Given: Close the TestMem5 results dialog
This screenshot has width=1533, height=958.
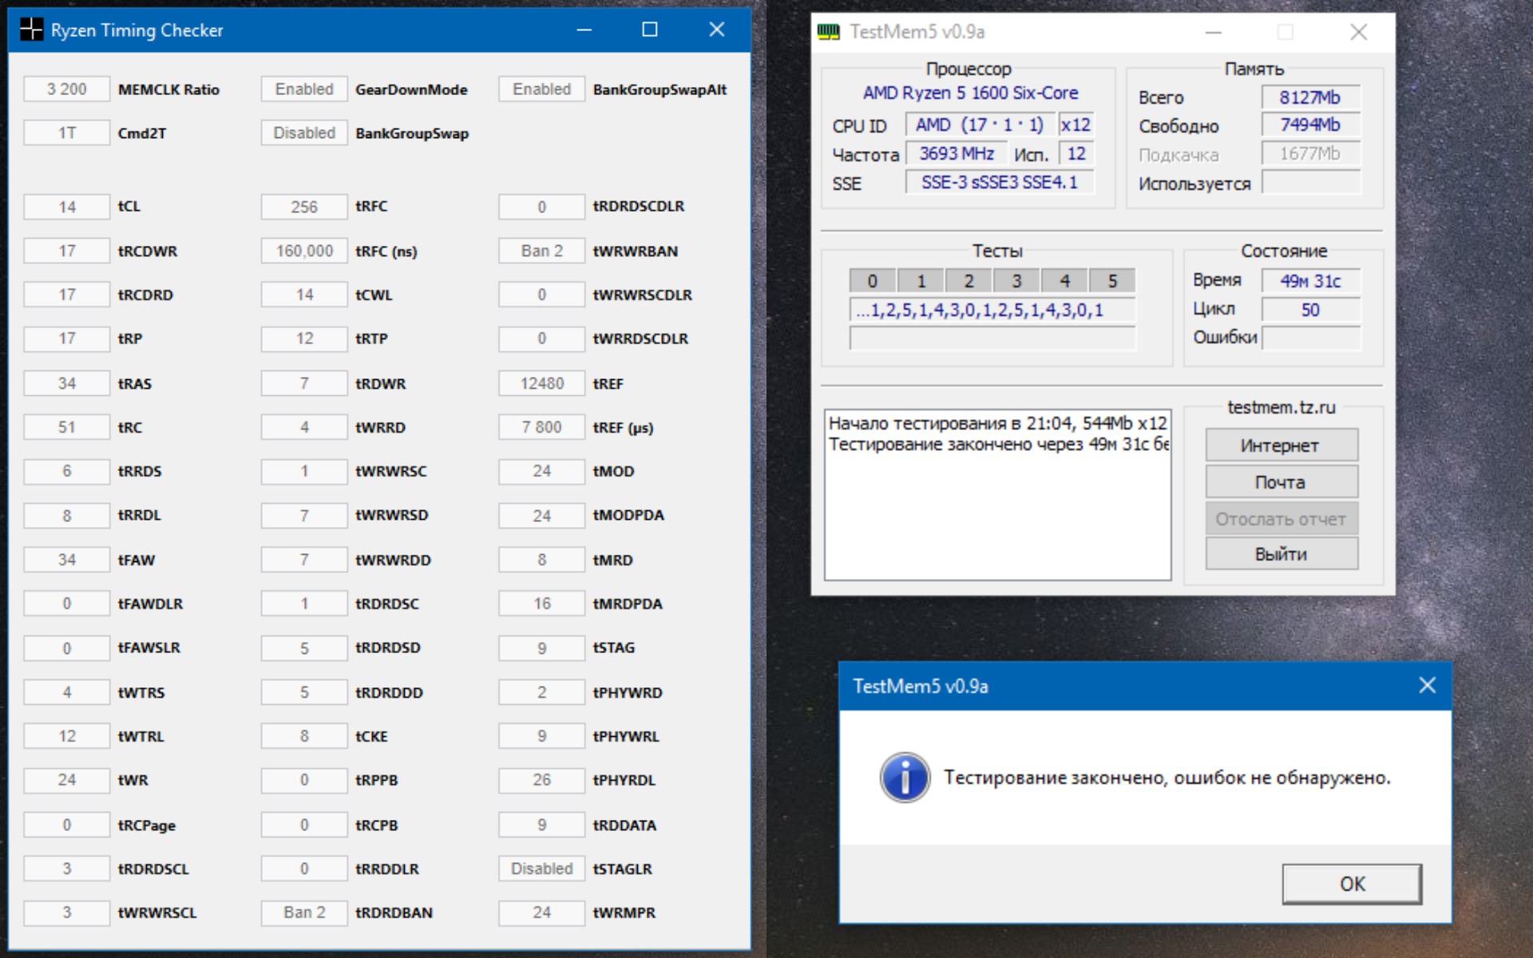Looking at the screenshot, I should (1427, 686).
